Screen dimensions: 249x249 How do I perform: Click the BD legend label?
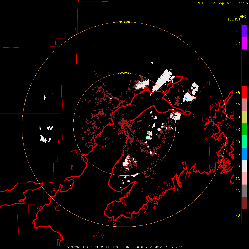point(237,117)
